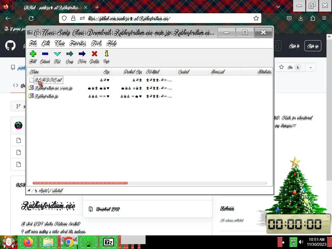This screenshot has height=249, width=332.
Task: Reload the Firefox page
Action: (31, 18)
